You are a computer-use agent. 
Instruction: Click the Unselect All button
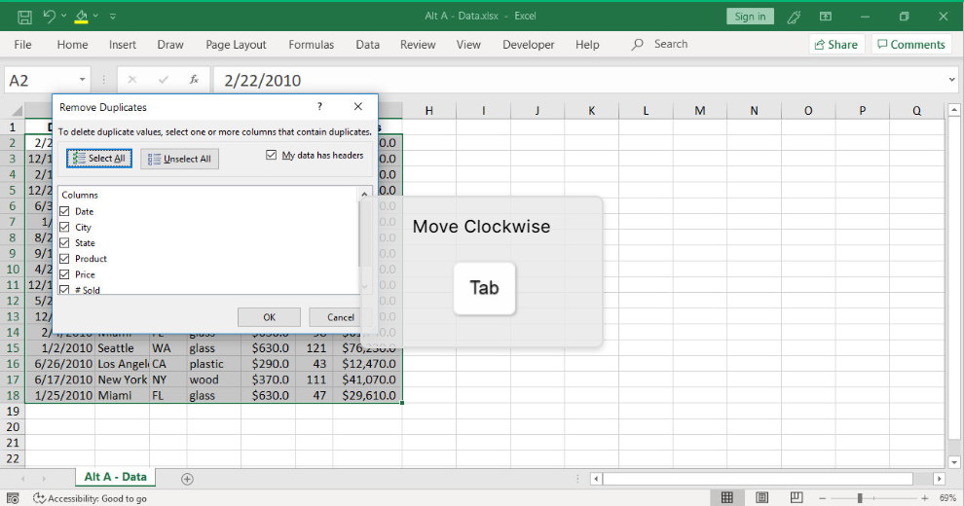coord(179,159)
